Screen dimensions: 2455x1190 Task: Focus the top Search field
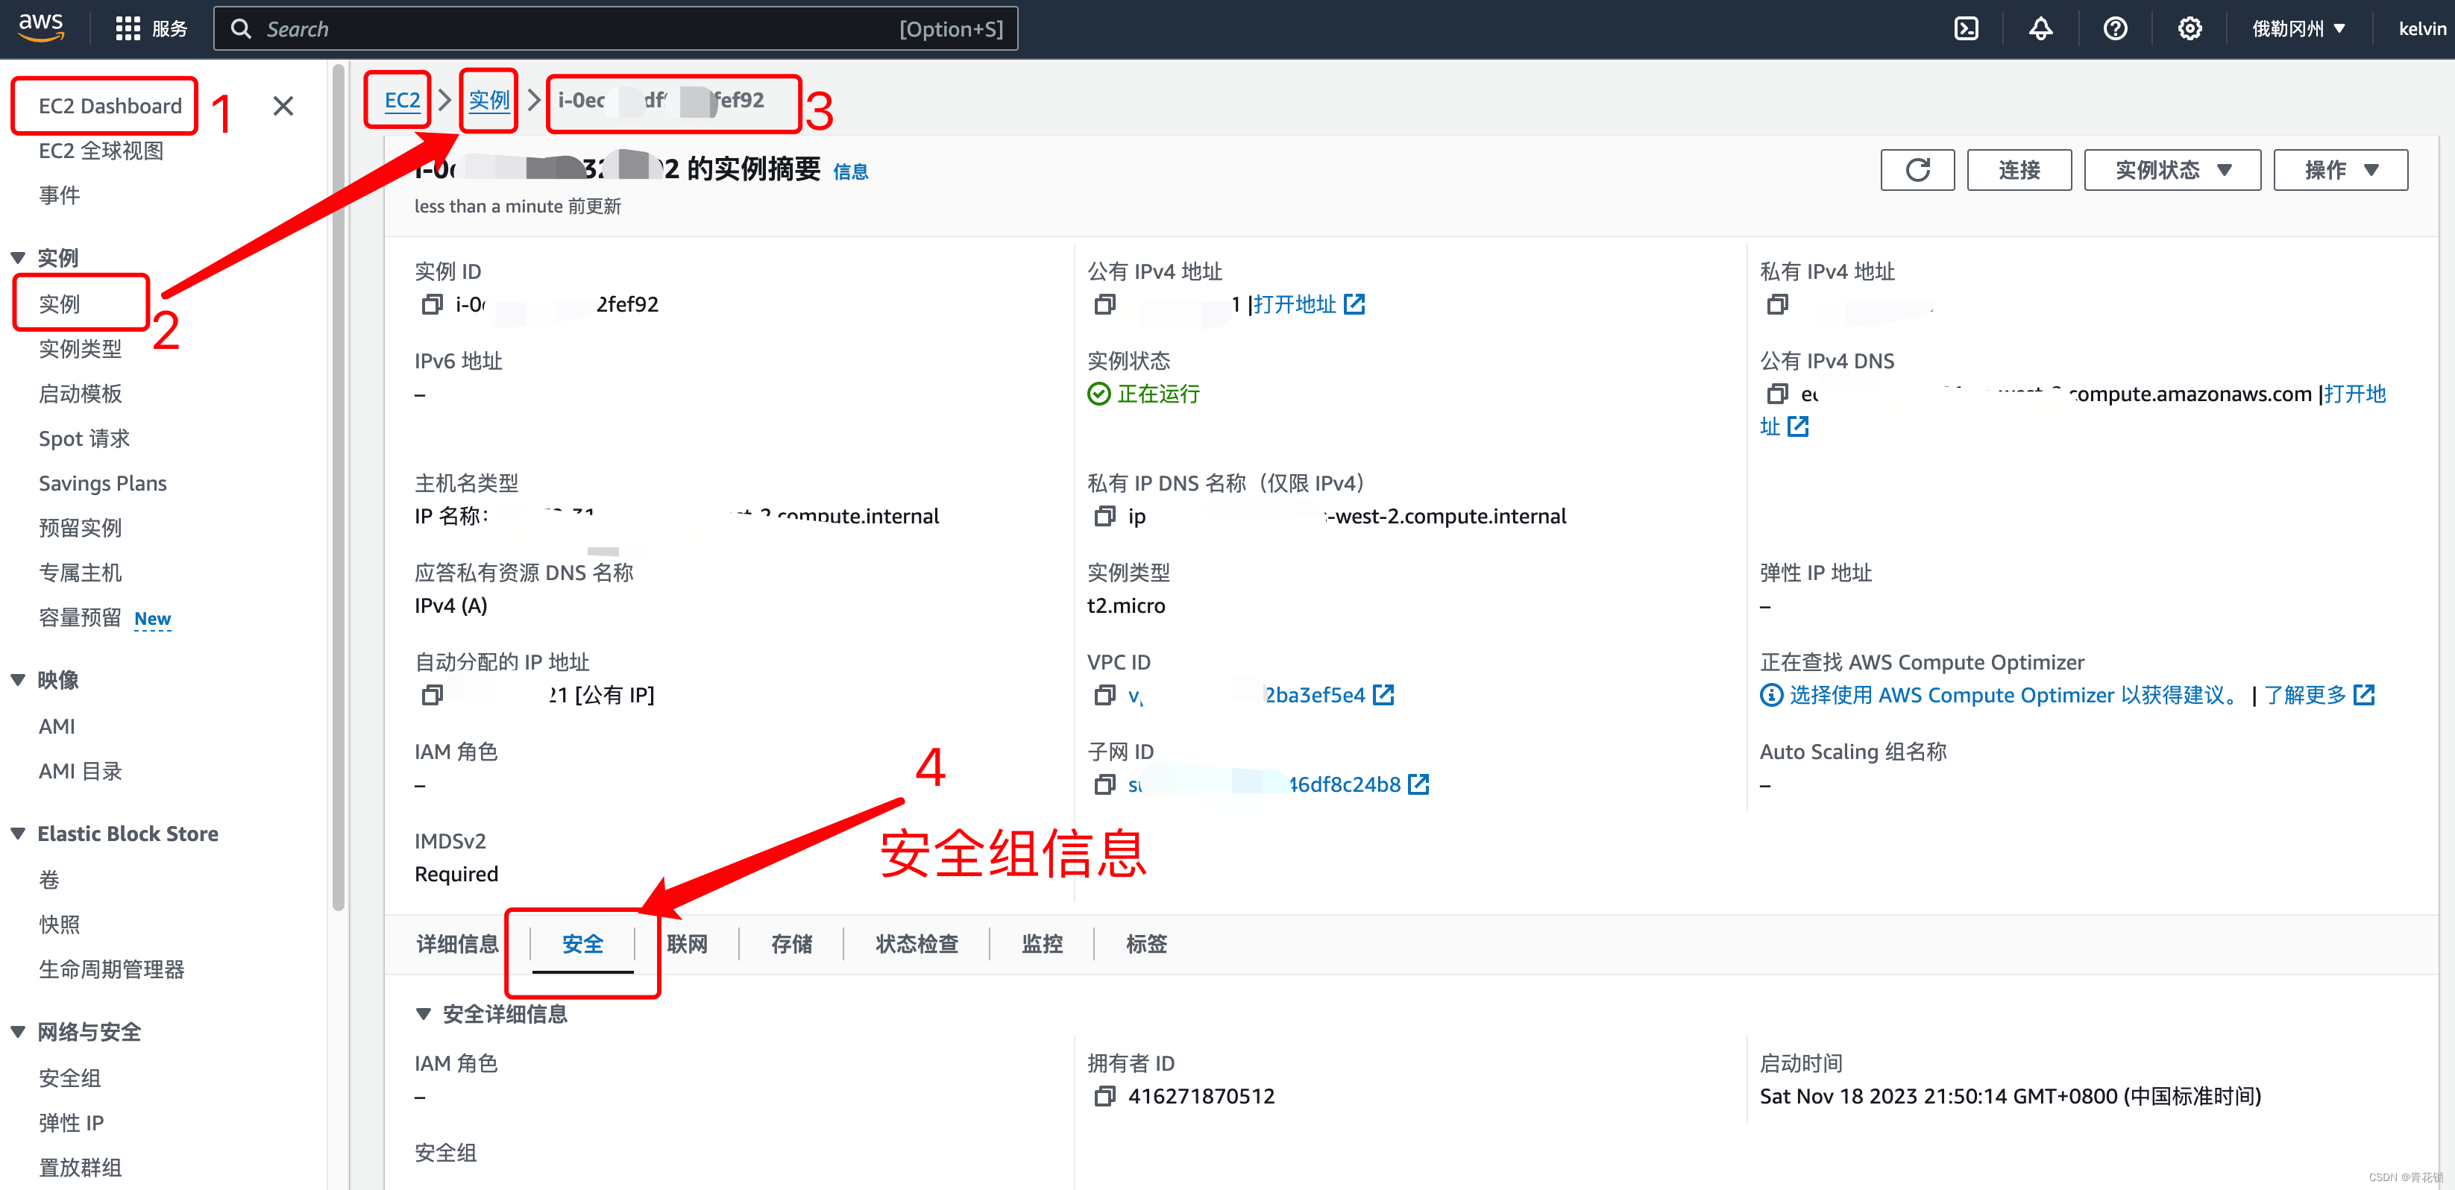point(616,28)
